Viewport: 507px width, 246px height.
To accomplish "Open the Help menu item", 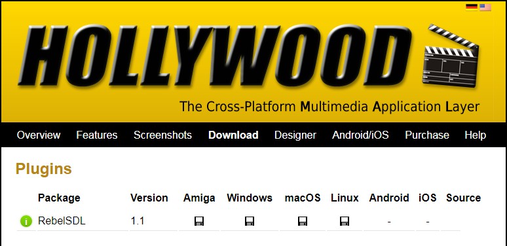I will tap(475, 135).
